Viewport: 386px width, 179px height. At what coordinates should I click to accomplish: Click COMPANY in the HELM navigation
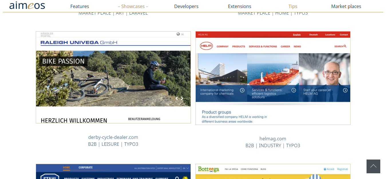[x=223, y=46]
